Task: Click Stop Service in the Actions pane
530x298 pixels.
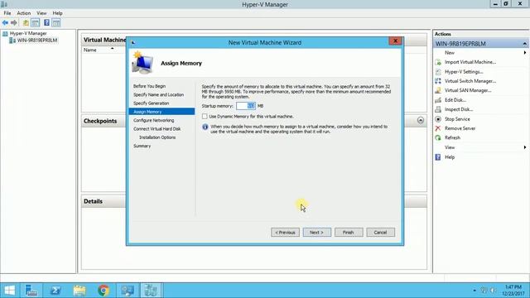Action: click(457, 119)
